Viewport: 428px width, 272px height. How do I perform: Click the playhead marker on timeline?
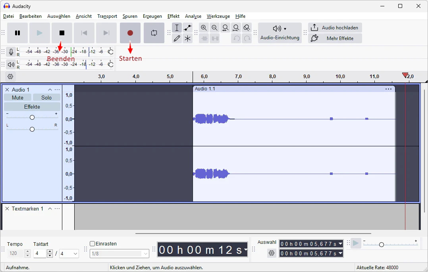(405, 75)
